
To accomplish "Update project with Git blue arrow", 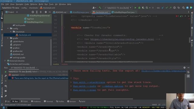I will (x=162, y=8).
